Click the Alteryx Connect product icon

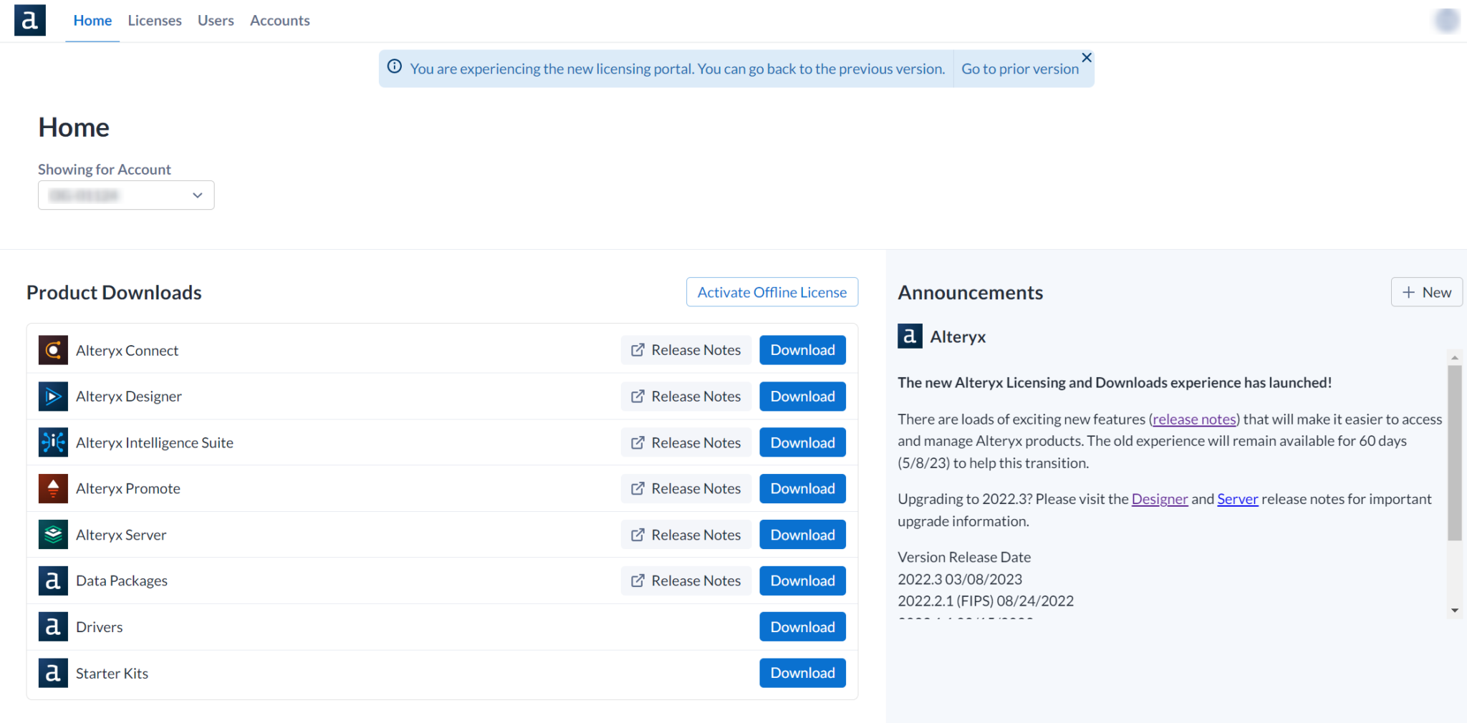(x=53, y=350)
